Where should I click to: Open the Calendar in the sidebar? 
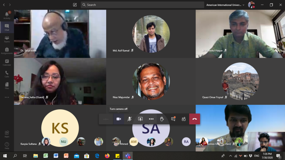[x=7, y=62]
